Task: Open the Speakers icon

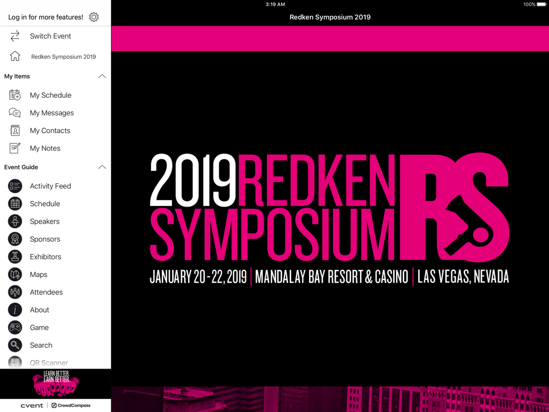Action: 15,221
